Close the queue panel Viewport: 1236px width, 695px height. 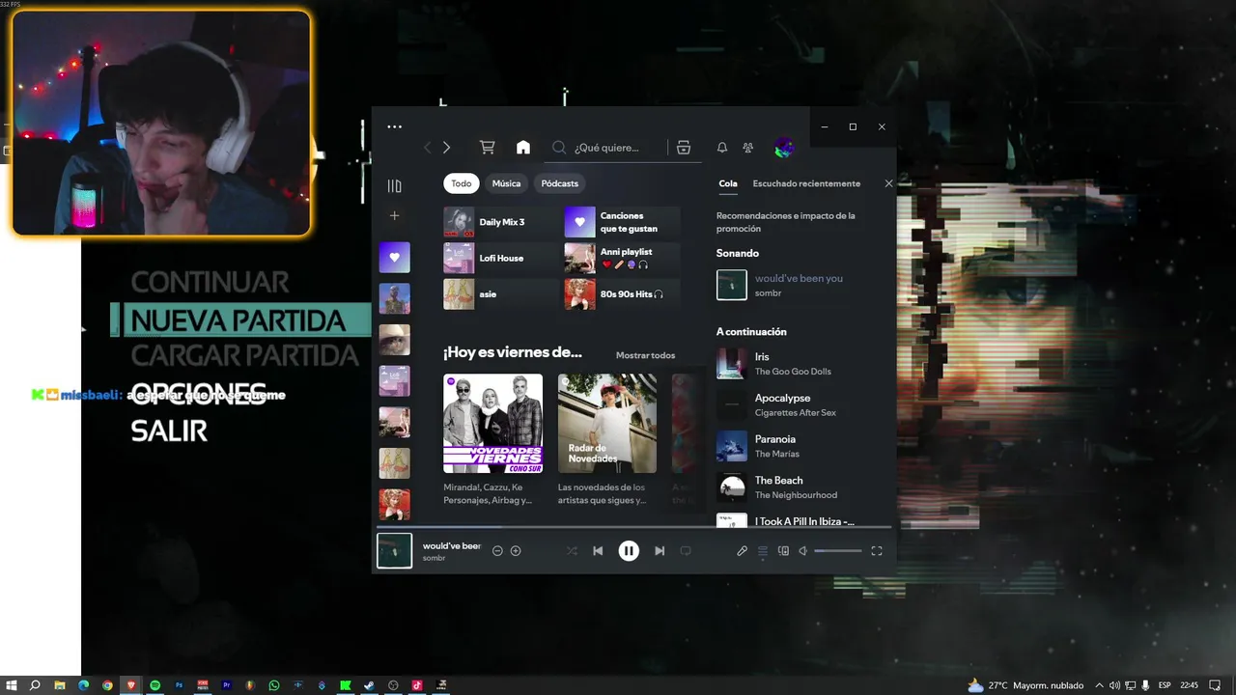(x=888, y=183)
